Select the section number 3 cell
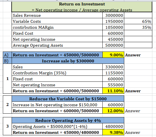 click(x=7, y=126)
